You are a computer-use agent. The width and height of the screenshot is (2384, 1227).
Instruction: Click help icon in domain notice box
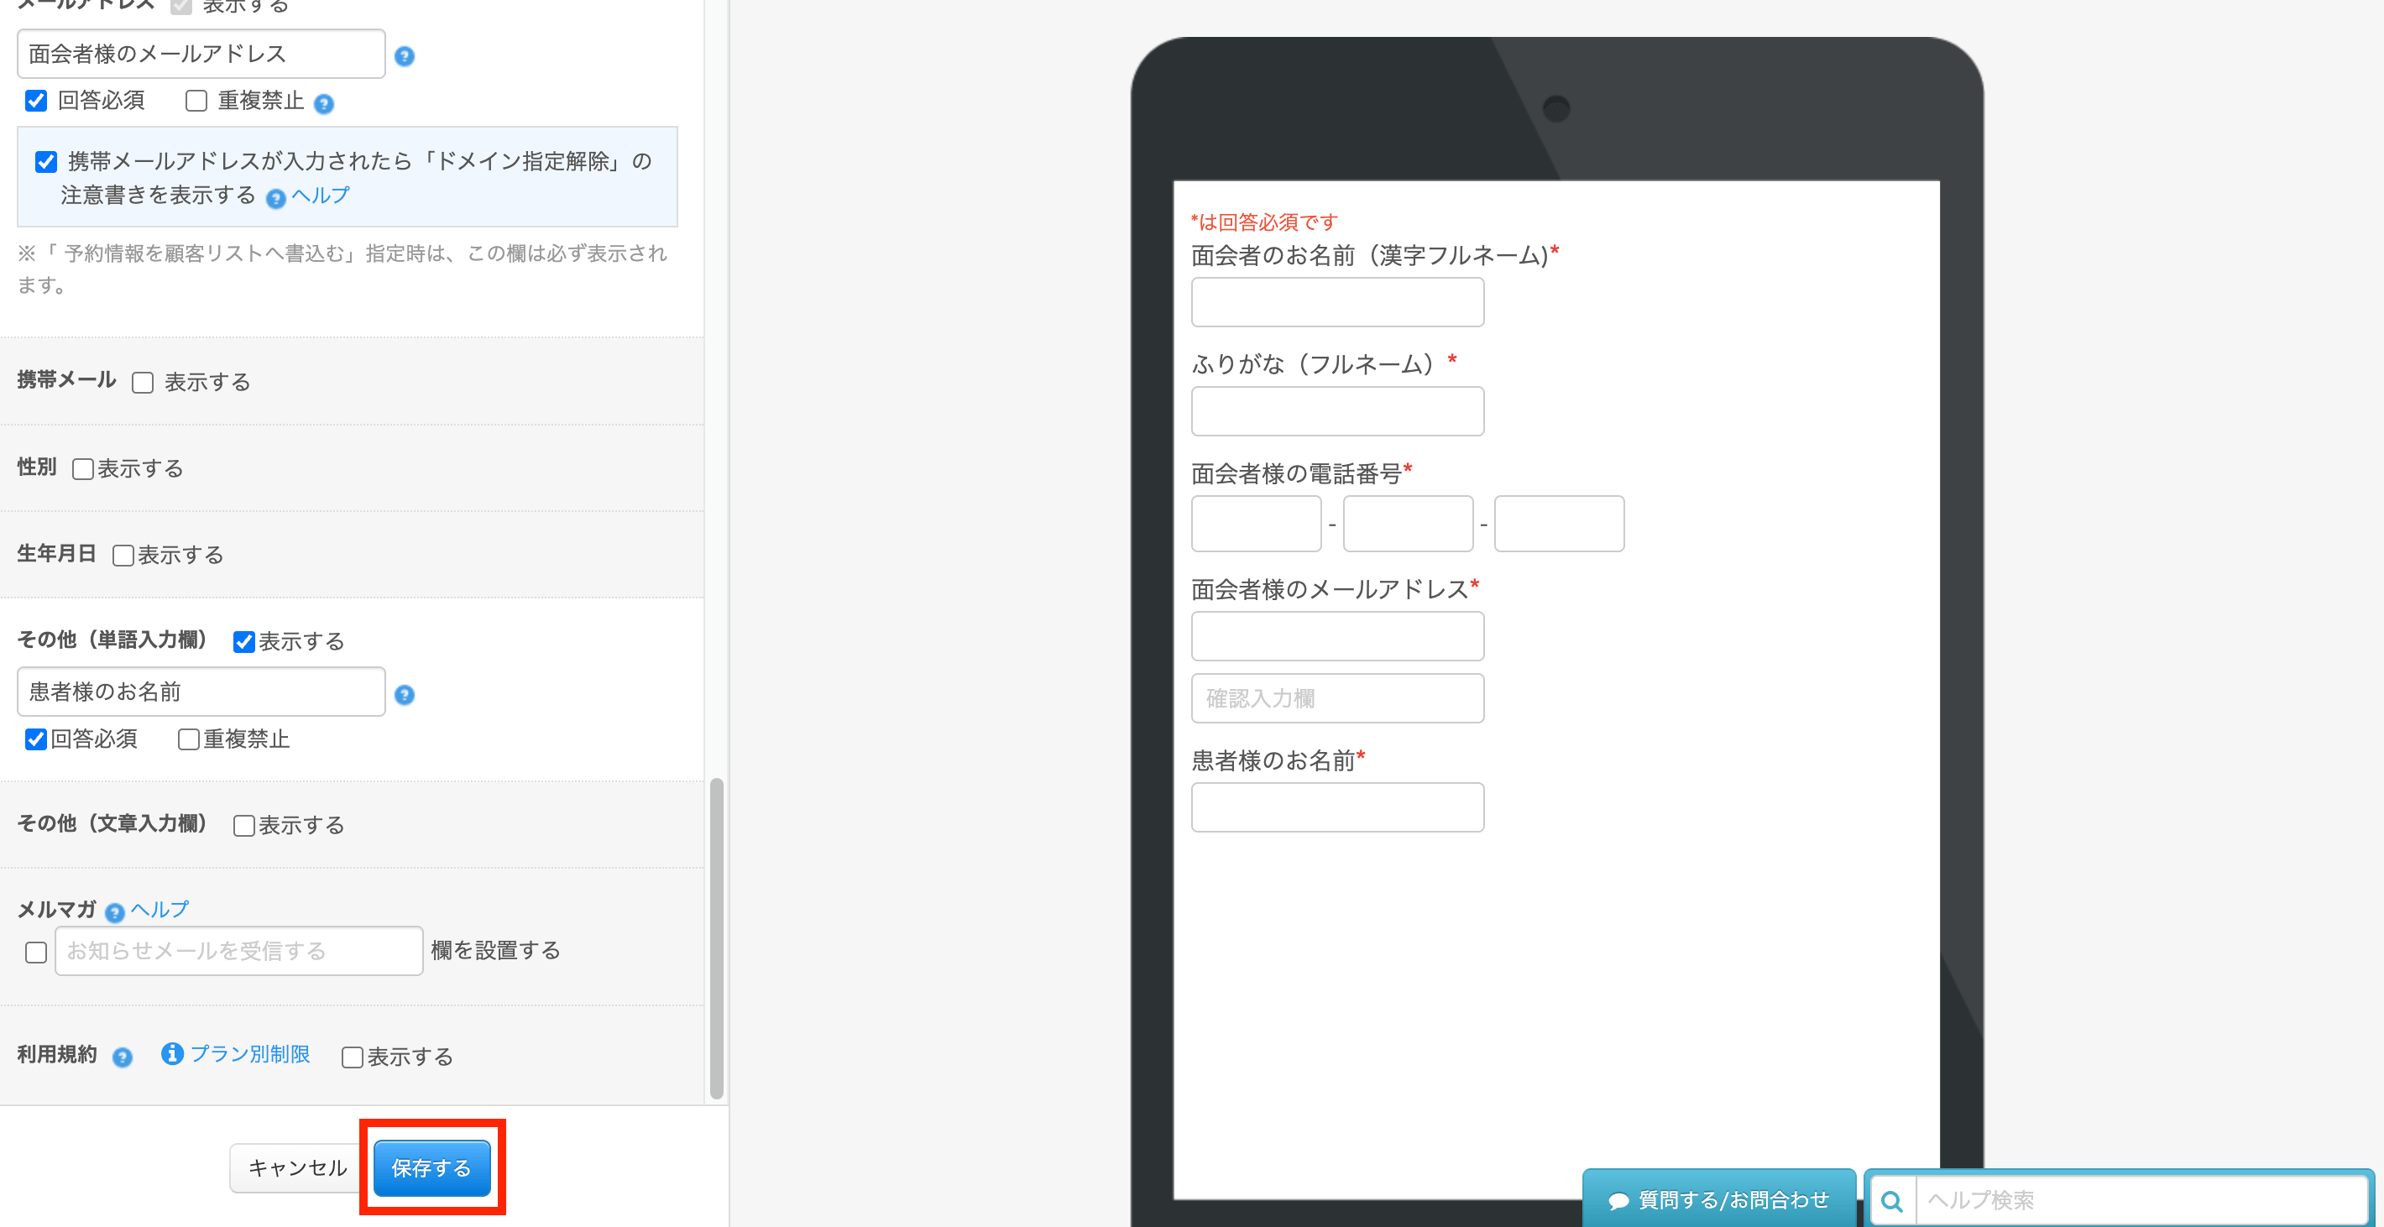point(276,198)
